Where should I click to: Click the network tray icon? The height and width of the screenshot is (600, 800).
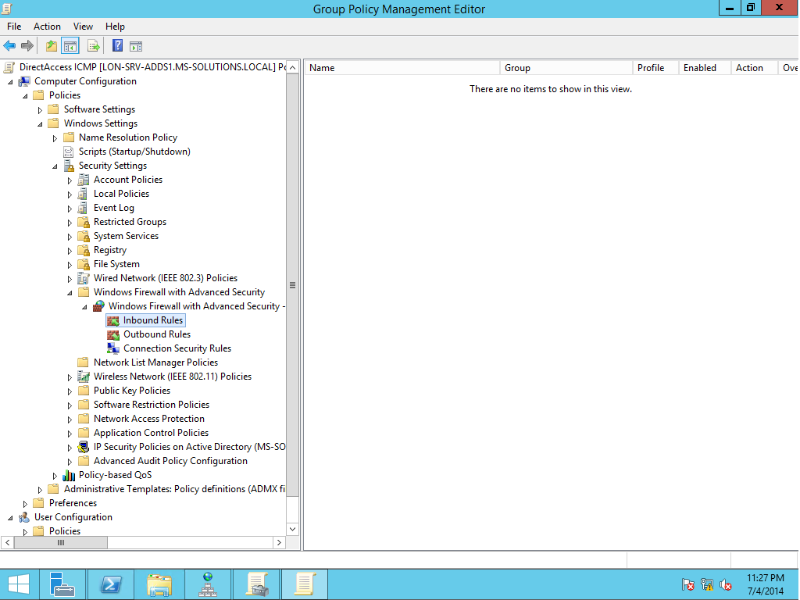[707, 584]
